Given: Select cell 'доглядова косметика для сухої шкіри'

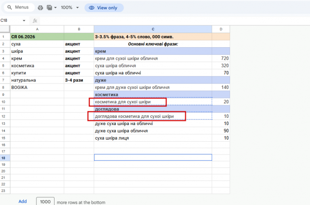Looking at the screenshot, I should (x=153, y=116).
